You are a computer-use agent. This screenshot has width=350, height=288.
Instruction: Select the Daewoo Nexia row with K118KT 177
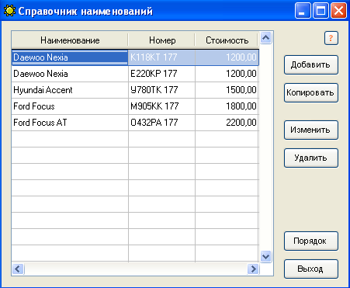(135, 57)
